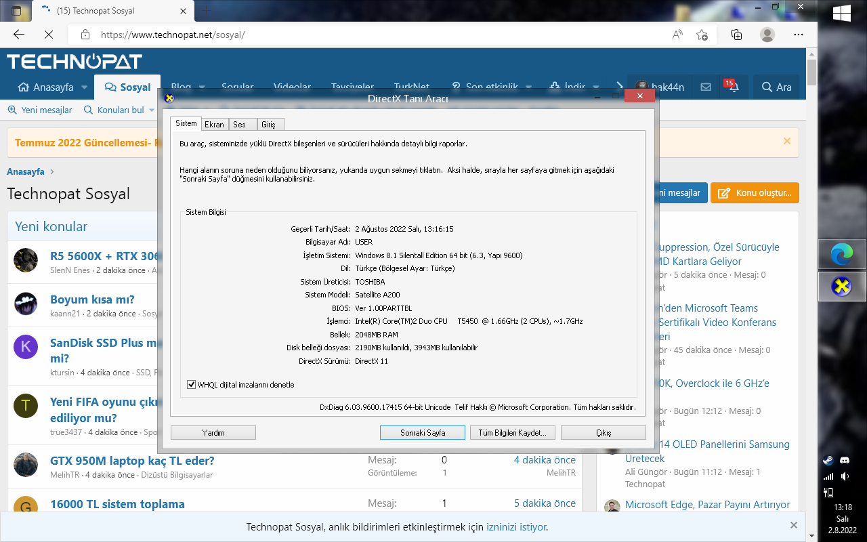Image resolution: width=867 pixels, height=542 pixels.
Task: View site information via the padlock icon
Action: (x=85, y=35)
